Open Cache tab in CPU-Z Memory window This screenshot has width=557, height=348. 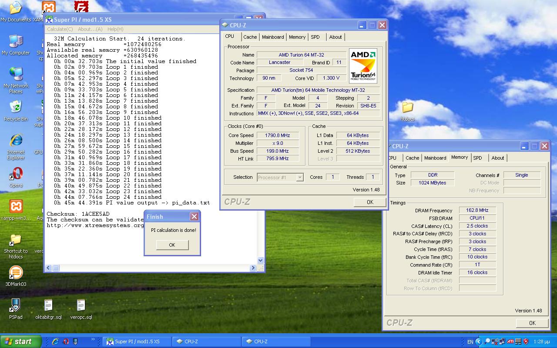click(413, 158)
